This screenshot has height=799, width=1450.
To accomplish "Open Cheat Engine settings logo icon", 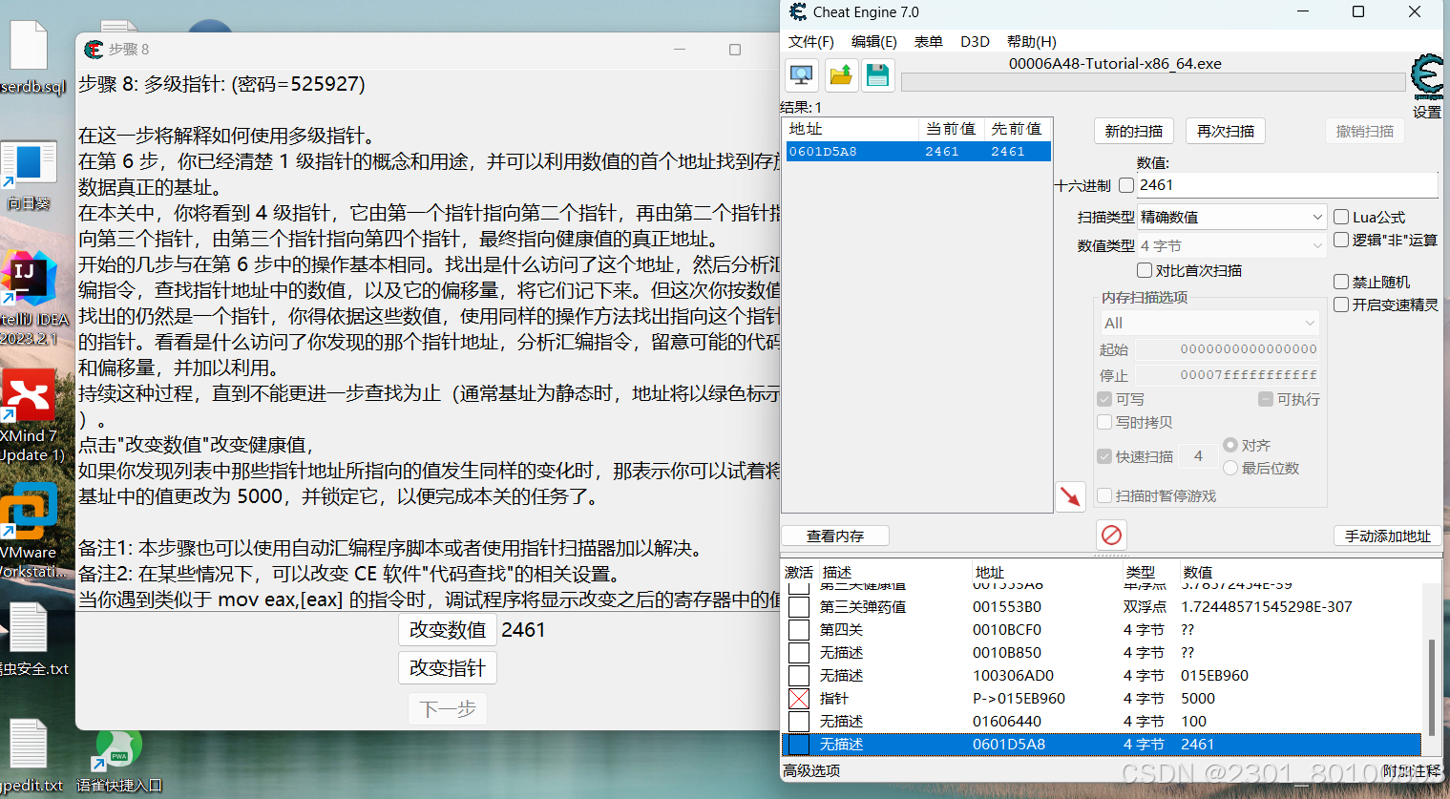I will coord(1427,77).
